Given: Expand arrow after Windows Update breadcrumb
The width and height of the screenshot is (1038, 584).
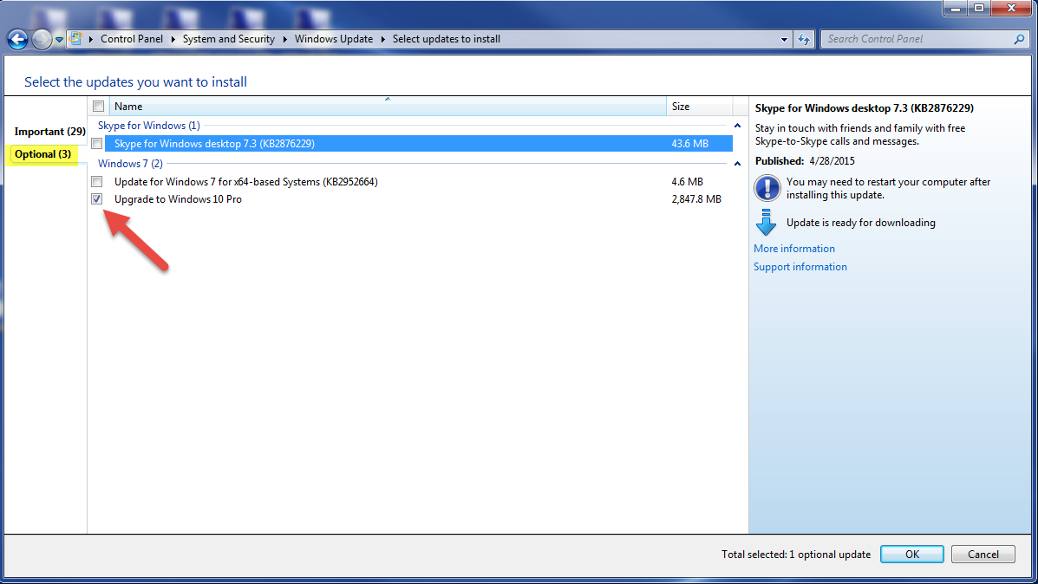Looking at the screenshot, I should pos(382,39).
